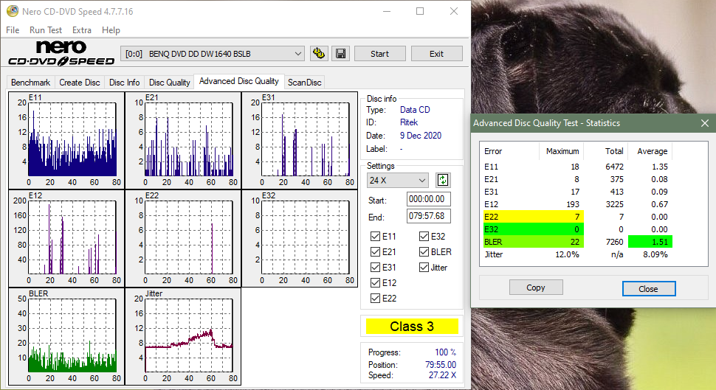Click the Total column header

tap(614, 151)
